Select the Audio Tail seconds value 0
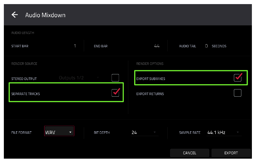This screenshot has width=256, height=163. pyautogui.click(x=206, y=46)
